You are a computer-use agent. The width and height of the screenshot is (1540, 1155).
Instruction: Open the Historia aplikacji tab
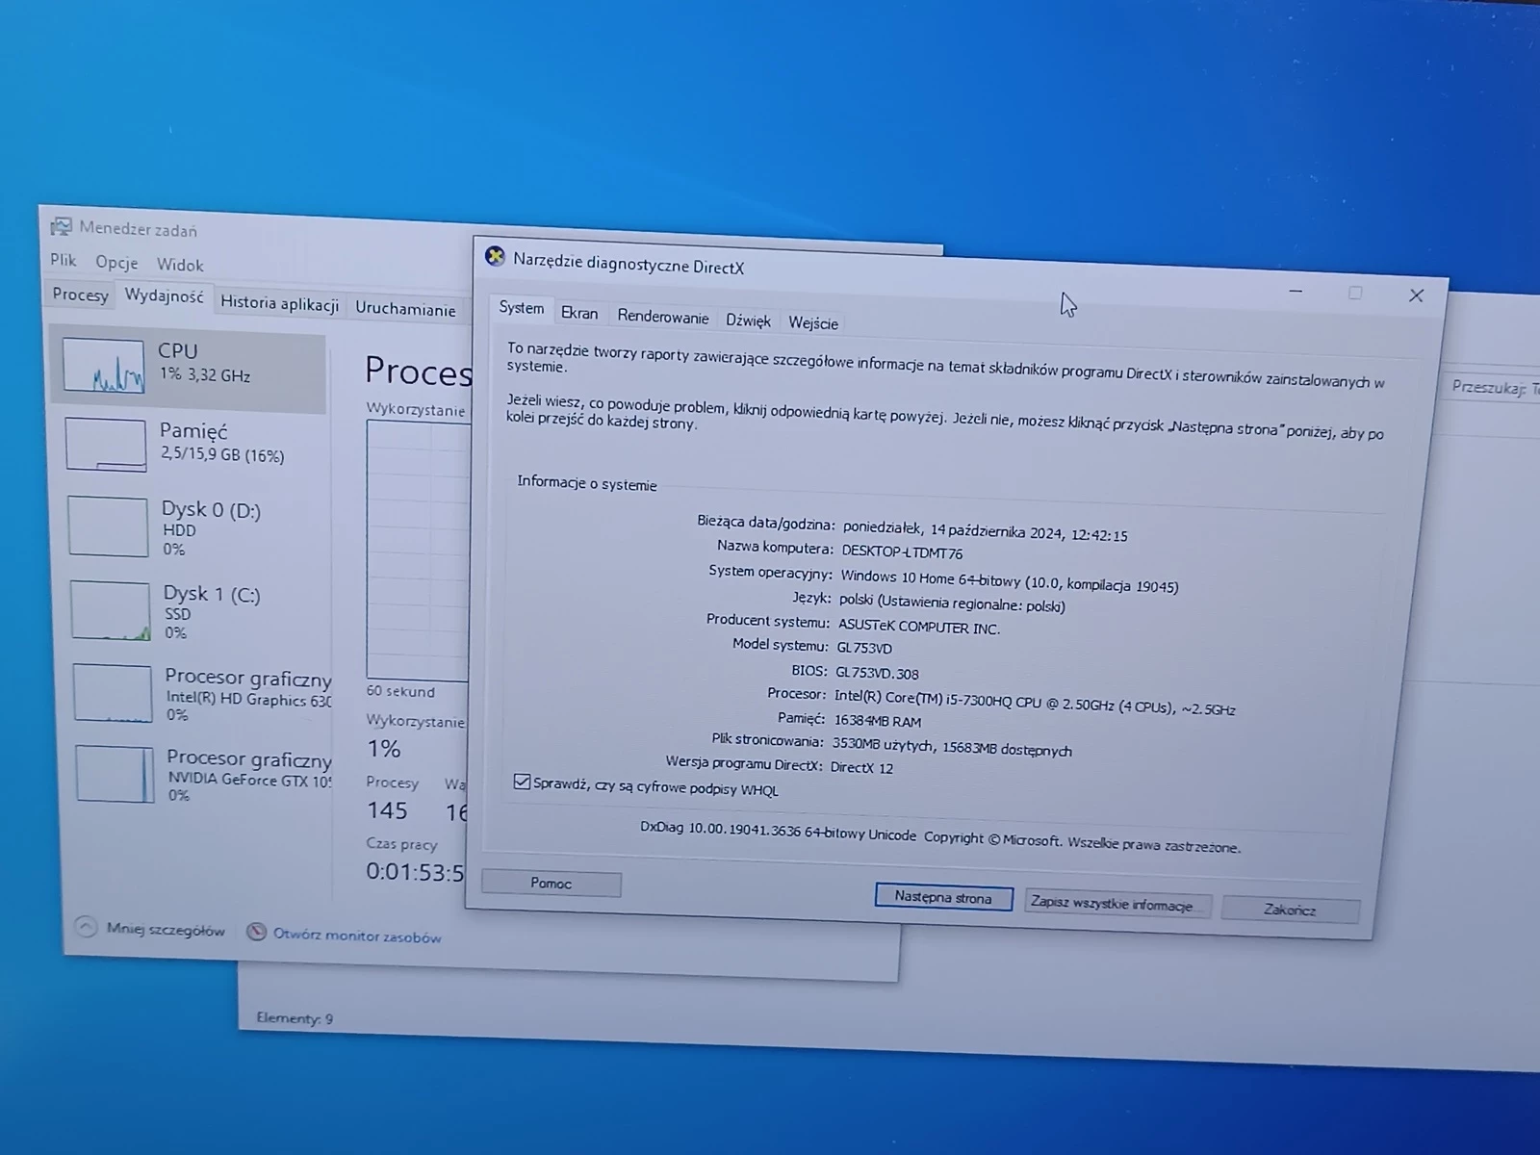(279, 303)
